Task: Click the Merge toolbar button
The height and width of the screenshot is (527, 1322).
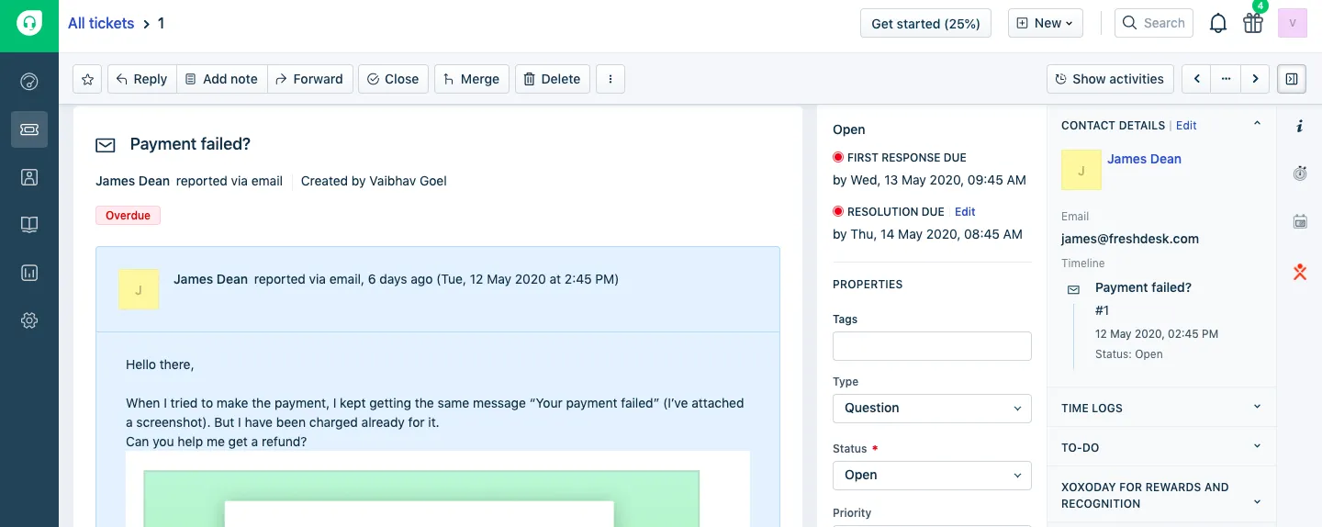Action: tap(471, 79)
